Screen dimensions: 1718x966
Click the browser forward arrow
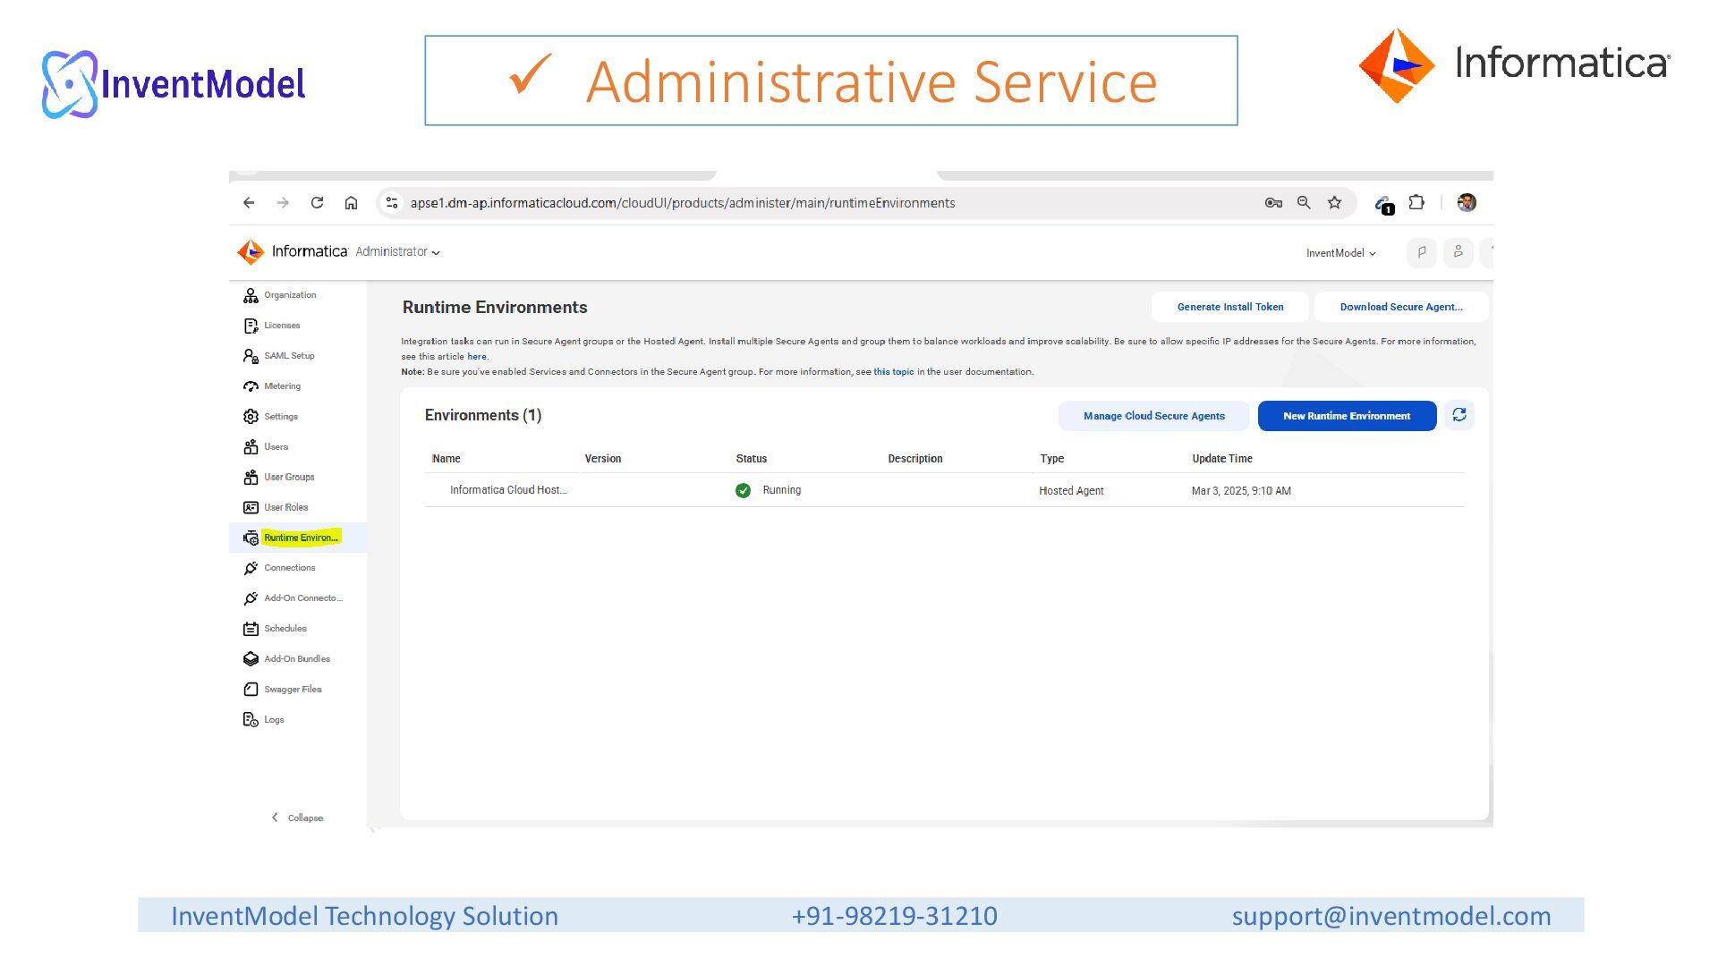point(283,203)
